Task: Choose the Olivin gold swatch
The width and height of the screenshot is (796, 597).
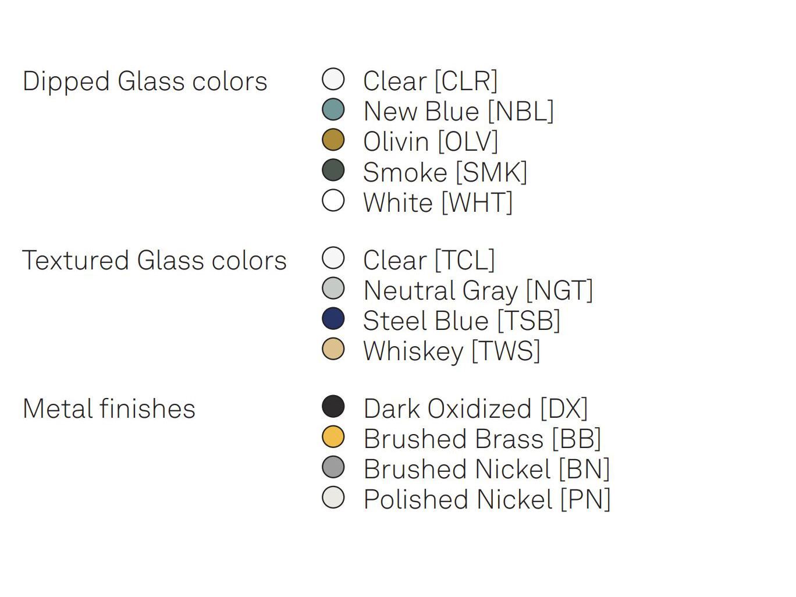Action: coord(333,140)
